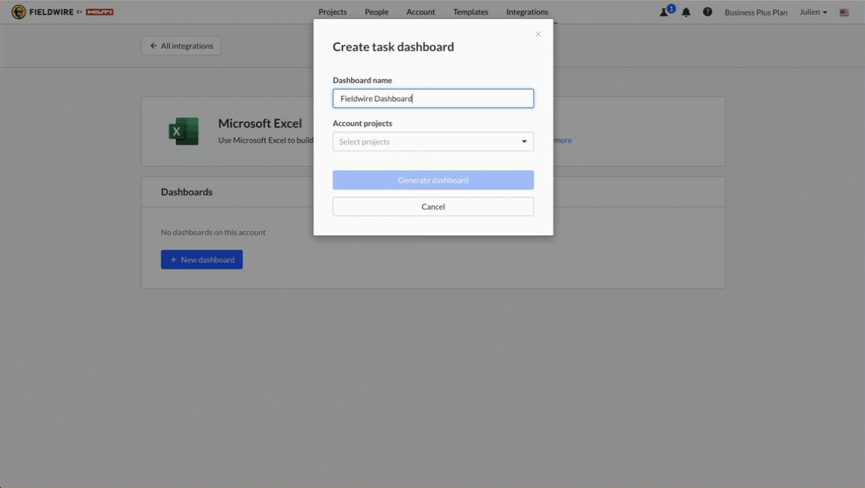The width and height of the screenshot is (865, 488).
Task: Click Cancel in the dialog
Action: point(433,207)
